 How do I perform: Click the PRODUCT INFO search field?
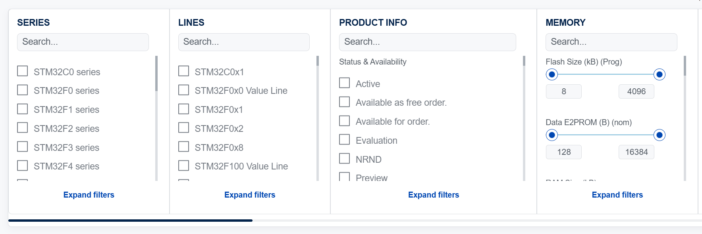coord(428,42)
